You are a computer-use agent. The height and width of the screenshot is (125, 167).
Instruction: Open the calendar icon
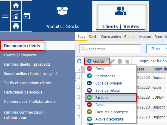[27, 16]
